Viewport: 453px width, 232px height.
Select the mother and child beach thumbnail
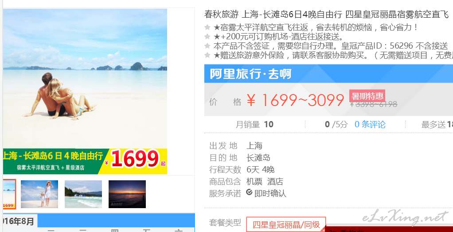click(x=39, y=194)
